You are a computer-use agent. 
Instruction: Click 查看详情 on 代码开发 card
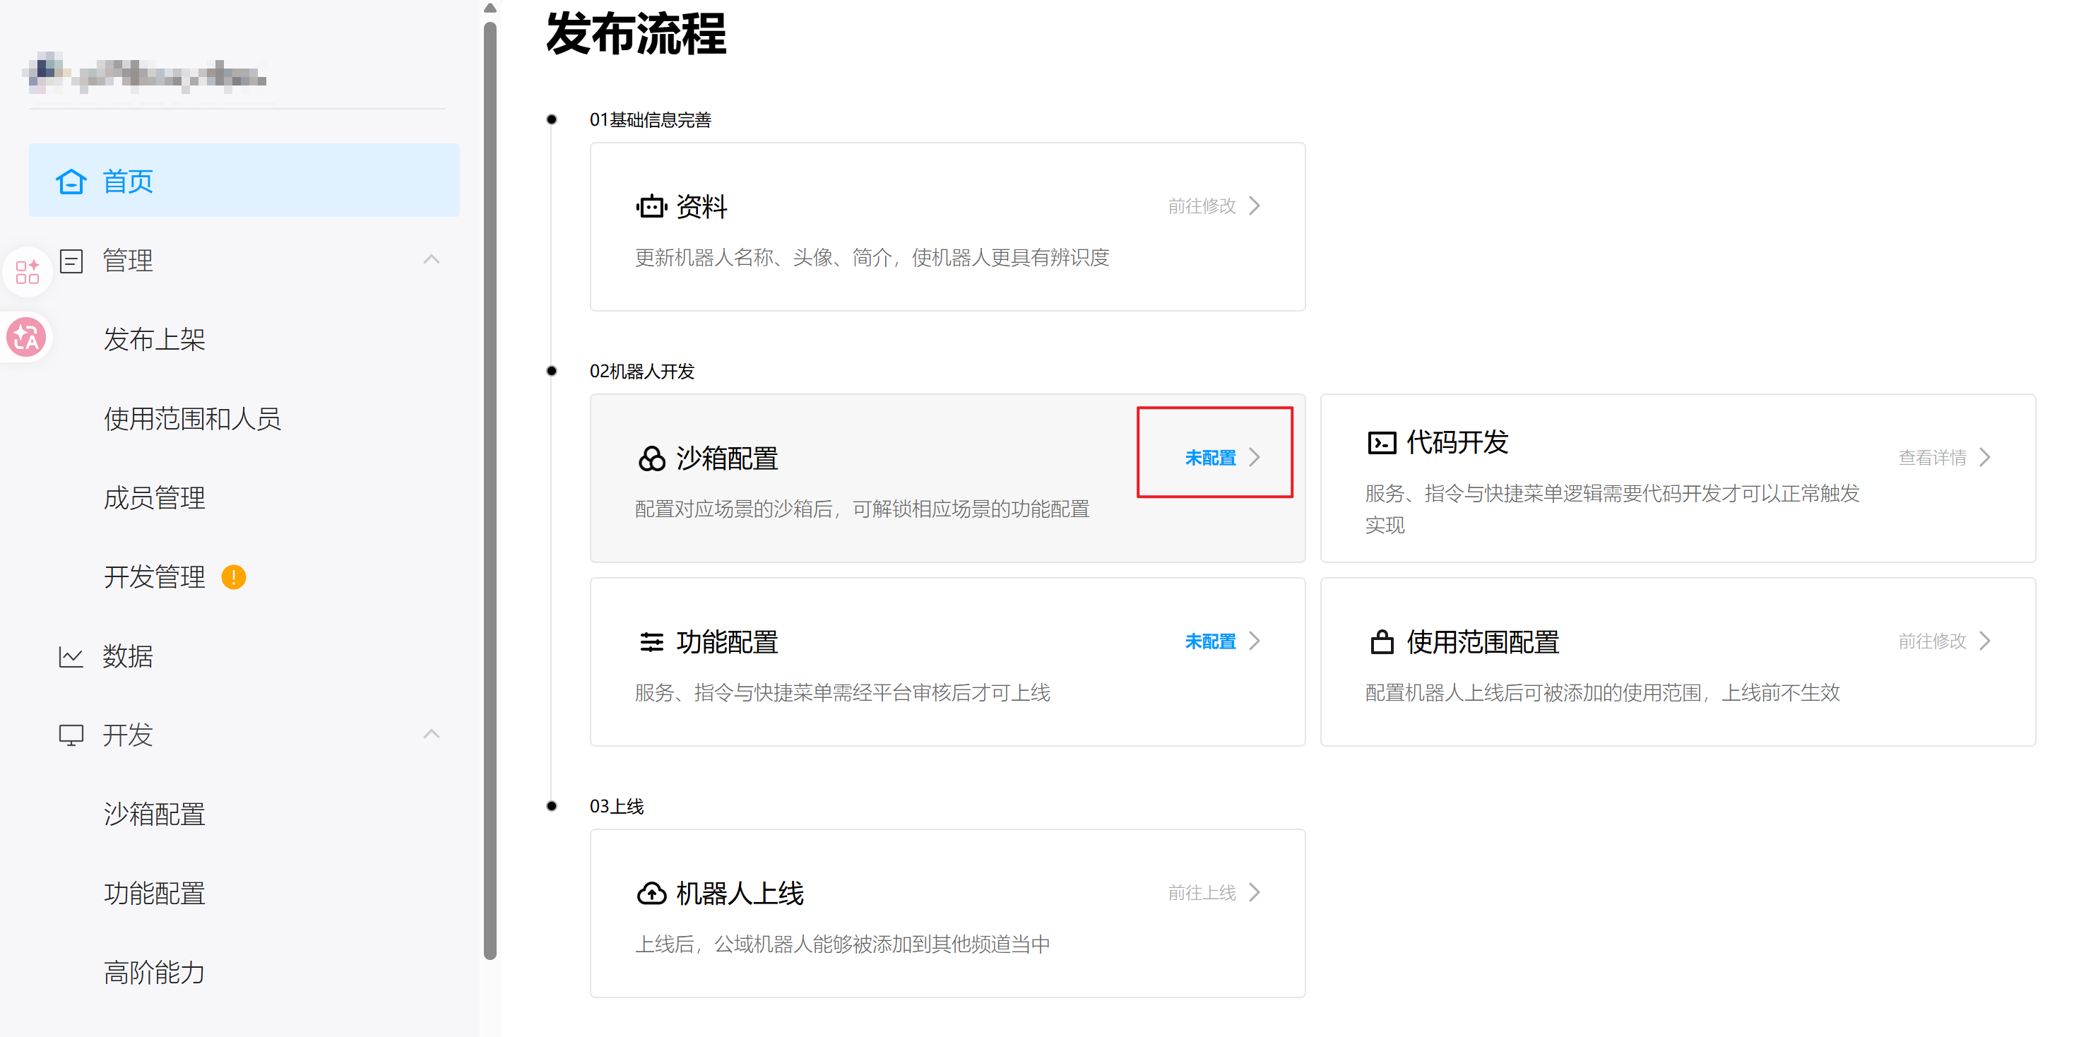coord(1932,457)
